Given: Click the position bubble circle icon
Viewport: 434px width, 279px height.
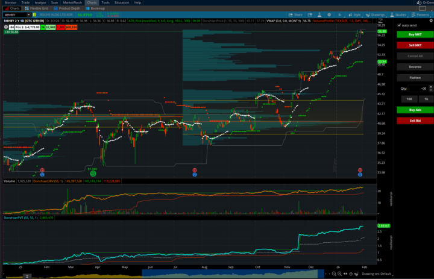Looking at the screenshot, I should (6, 27).
